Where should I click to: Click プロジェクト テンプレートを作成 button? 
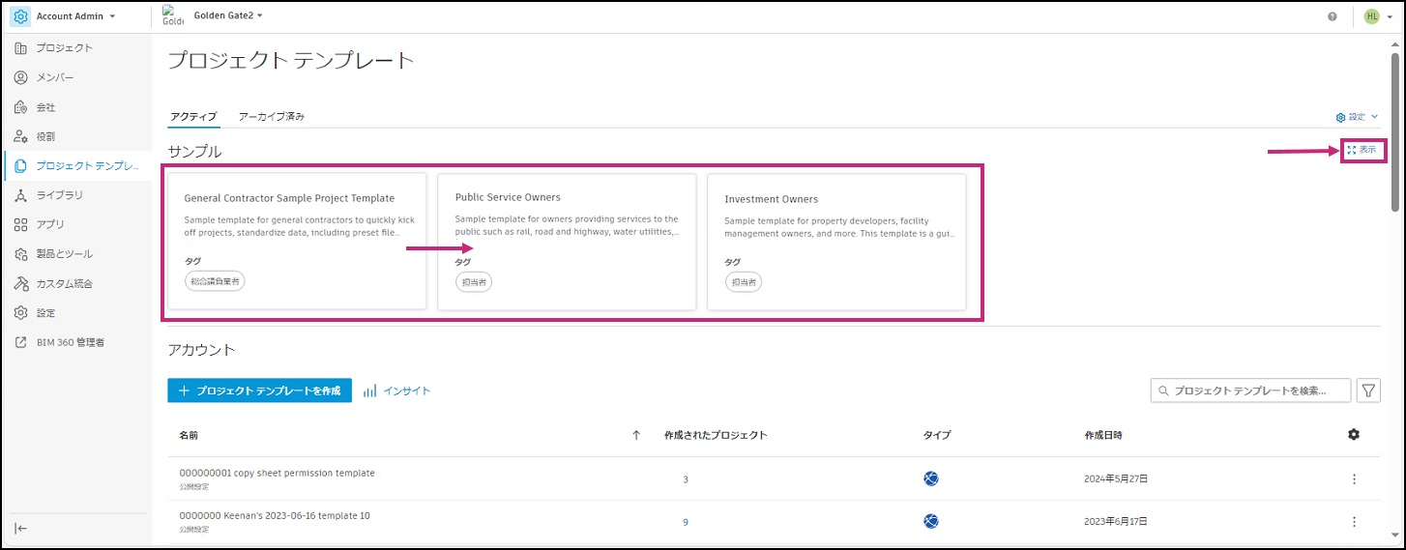[x=259, y=391]
